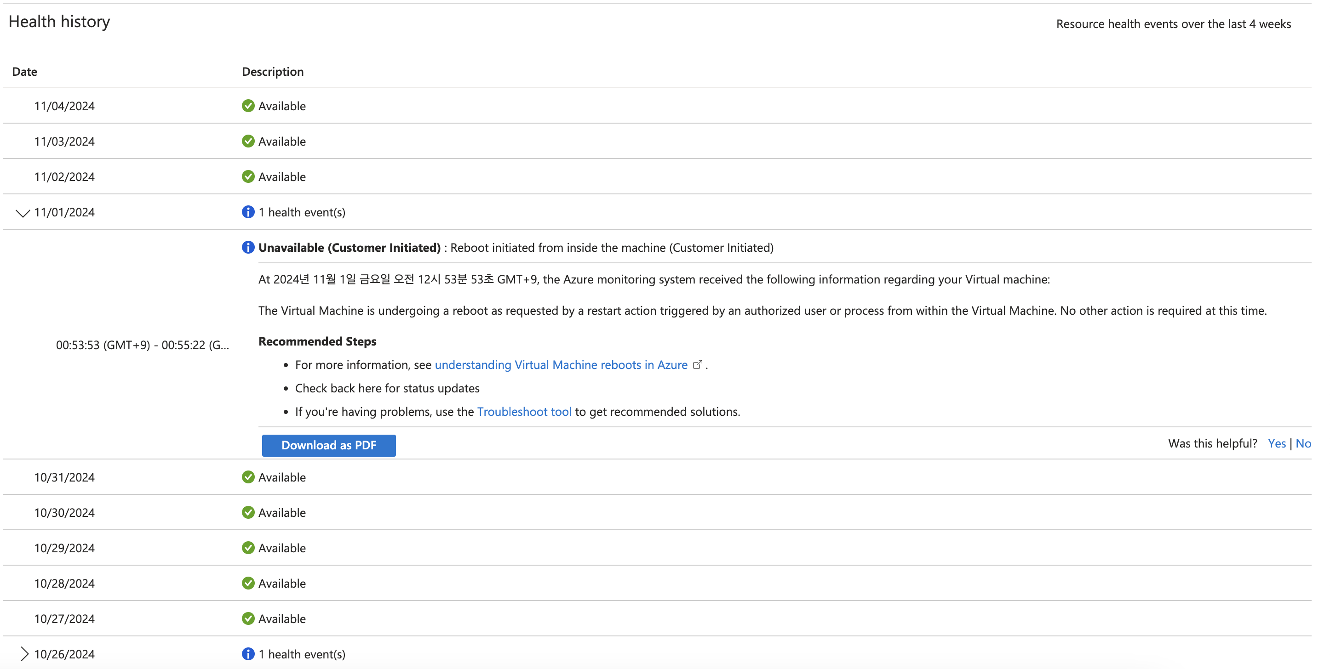Answer Yes to Was this helpful
Viewport: 1330px width, 669px height.
tap(1277, 443)
